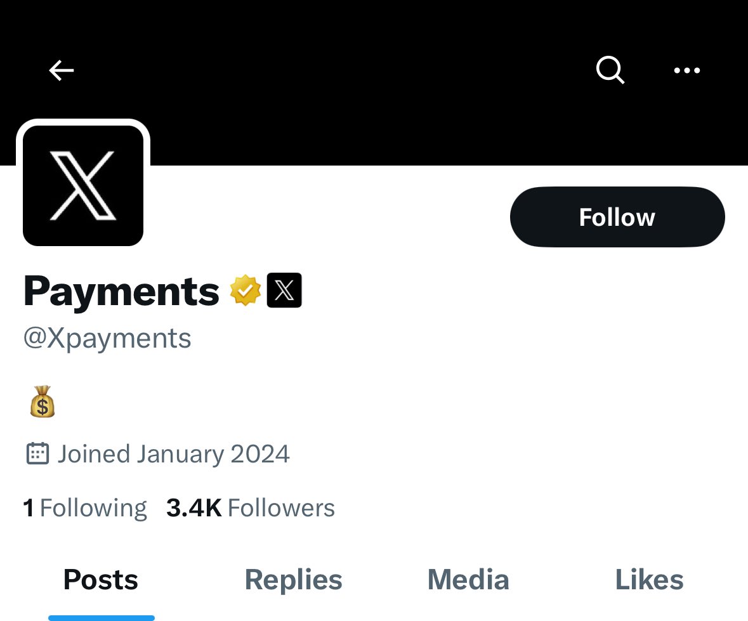Open the three-dot more options menu
Screen dimensions: 748x621
click(686, 70)
